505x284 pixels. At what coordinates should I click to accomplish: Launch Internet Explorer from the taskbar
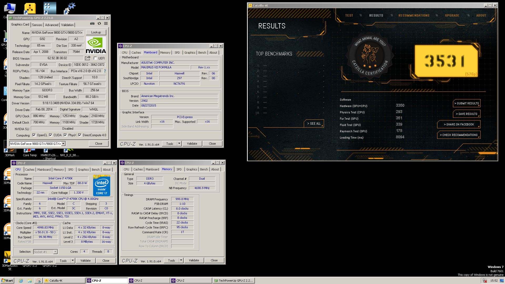[x=21, y=281]
